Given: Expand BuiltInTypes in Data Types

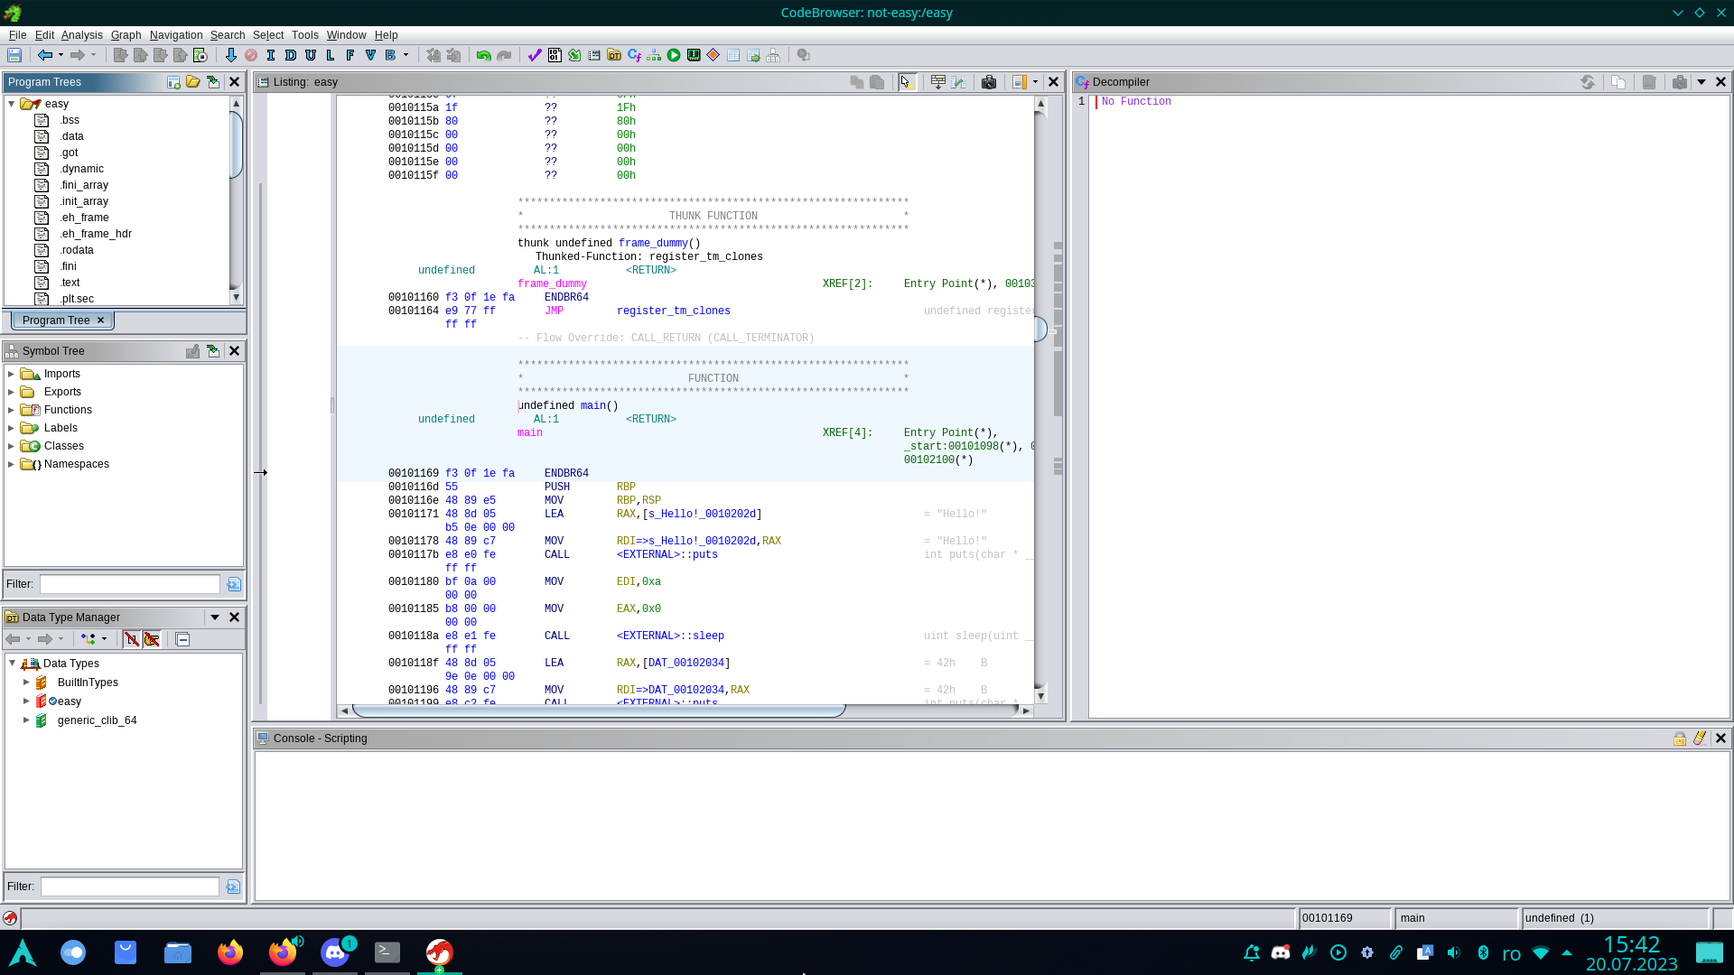Looking at the screenshot, I should 26,682.
